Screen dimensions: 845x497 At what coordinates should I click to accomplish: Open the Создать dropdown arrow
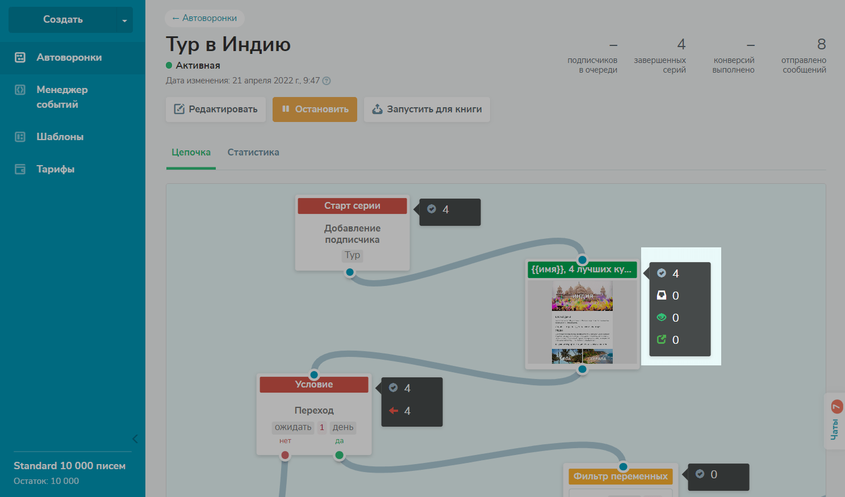[124, 20]
